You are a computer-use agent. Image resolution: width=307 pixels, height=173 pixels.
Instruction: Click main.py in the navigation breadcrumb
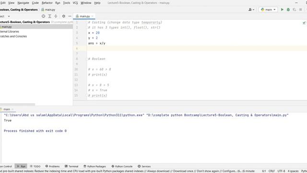[48, 10]
